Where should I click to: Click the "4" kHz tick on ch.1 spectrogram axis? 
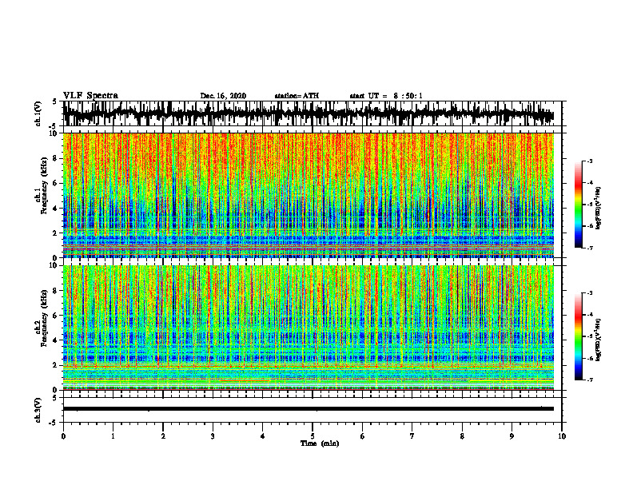(x=56, y=209)
